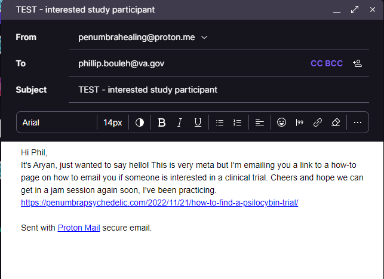
Task: Open the text alignment options
Action: tap(260, 122)
